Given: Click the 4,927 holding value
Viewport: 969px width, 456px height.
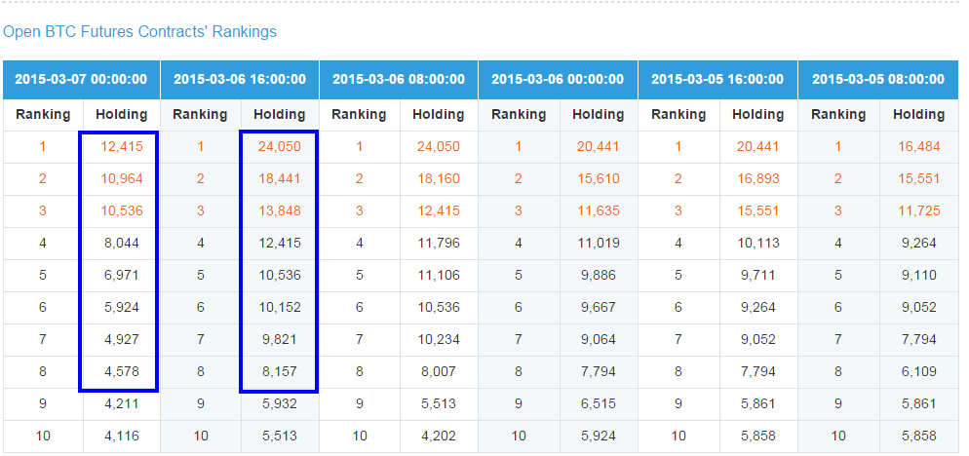Looking at the screenshot, I should coord(122,339).
